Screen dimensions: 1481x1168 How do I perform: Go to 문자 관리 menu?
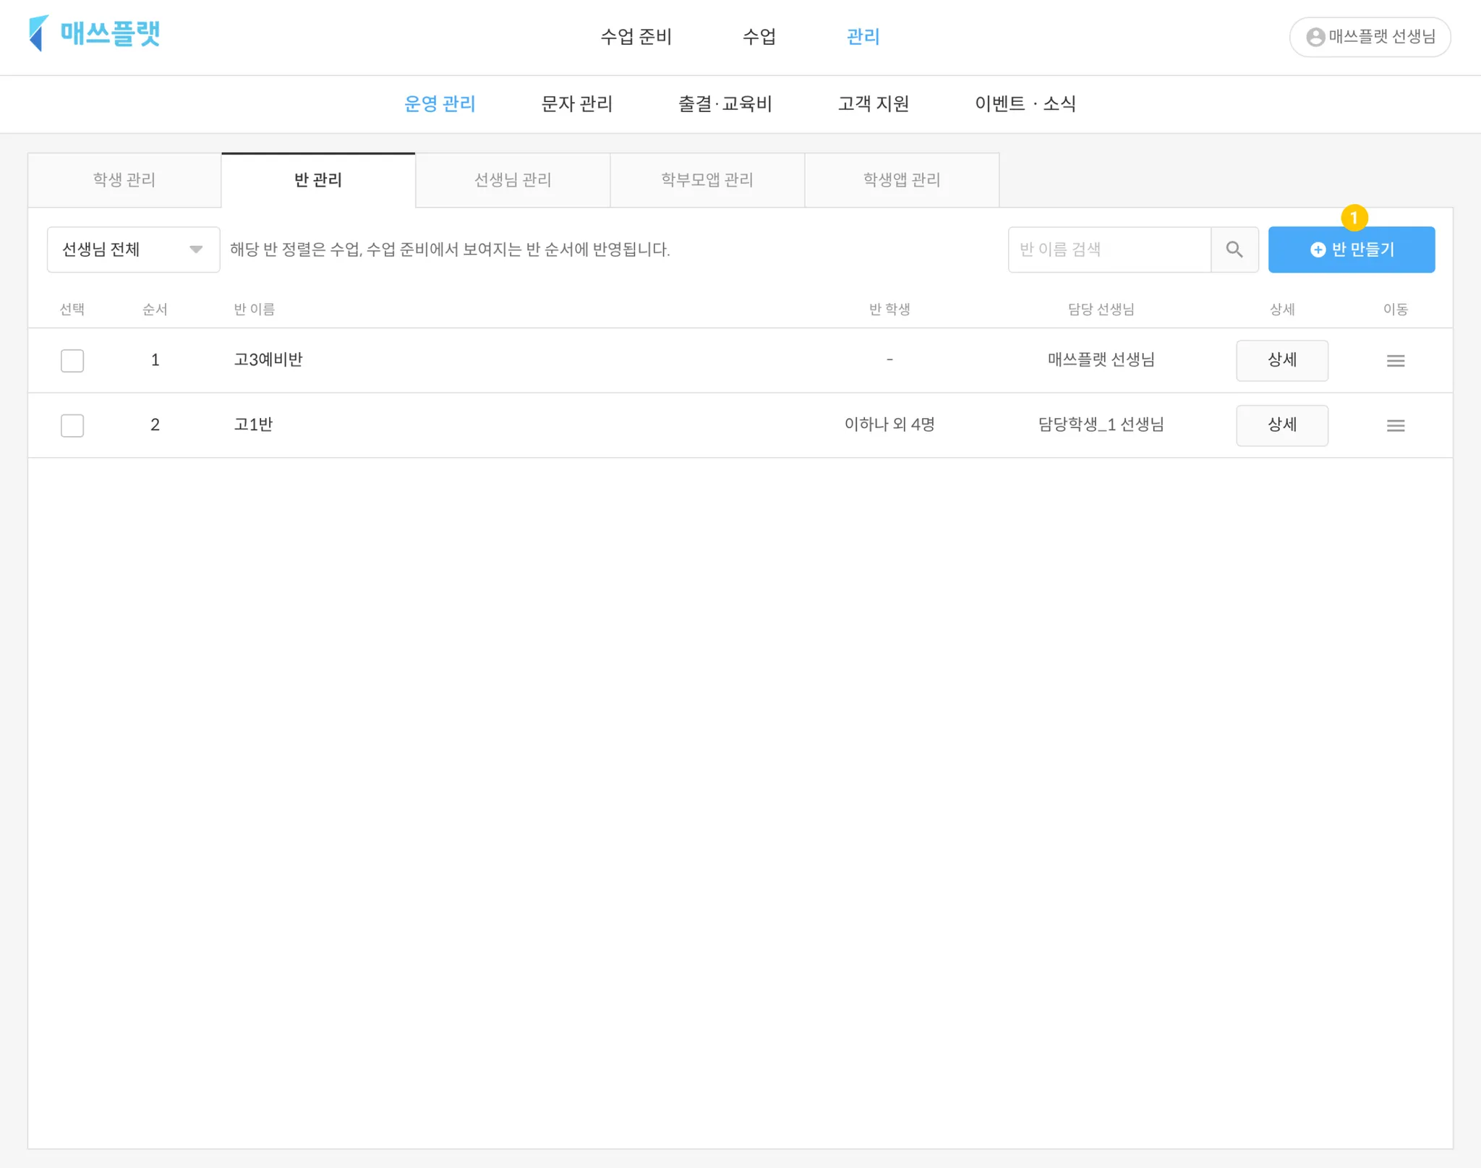tap(576, 104)
